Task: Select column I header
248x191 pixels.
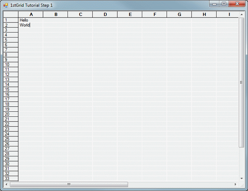Action: [228, 14]
